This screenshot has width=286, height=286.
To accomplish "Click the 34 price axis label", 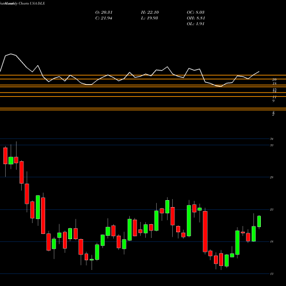I will point(272,139).
